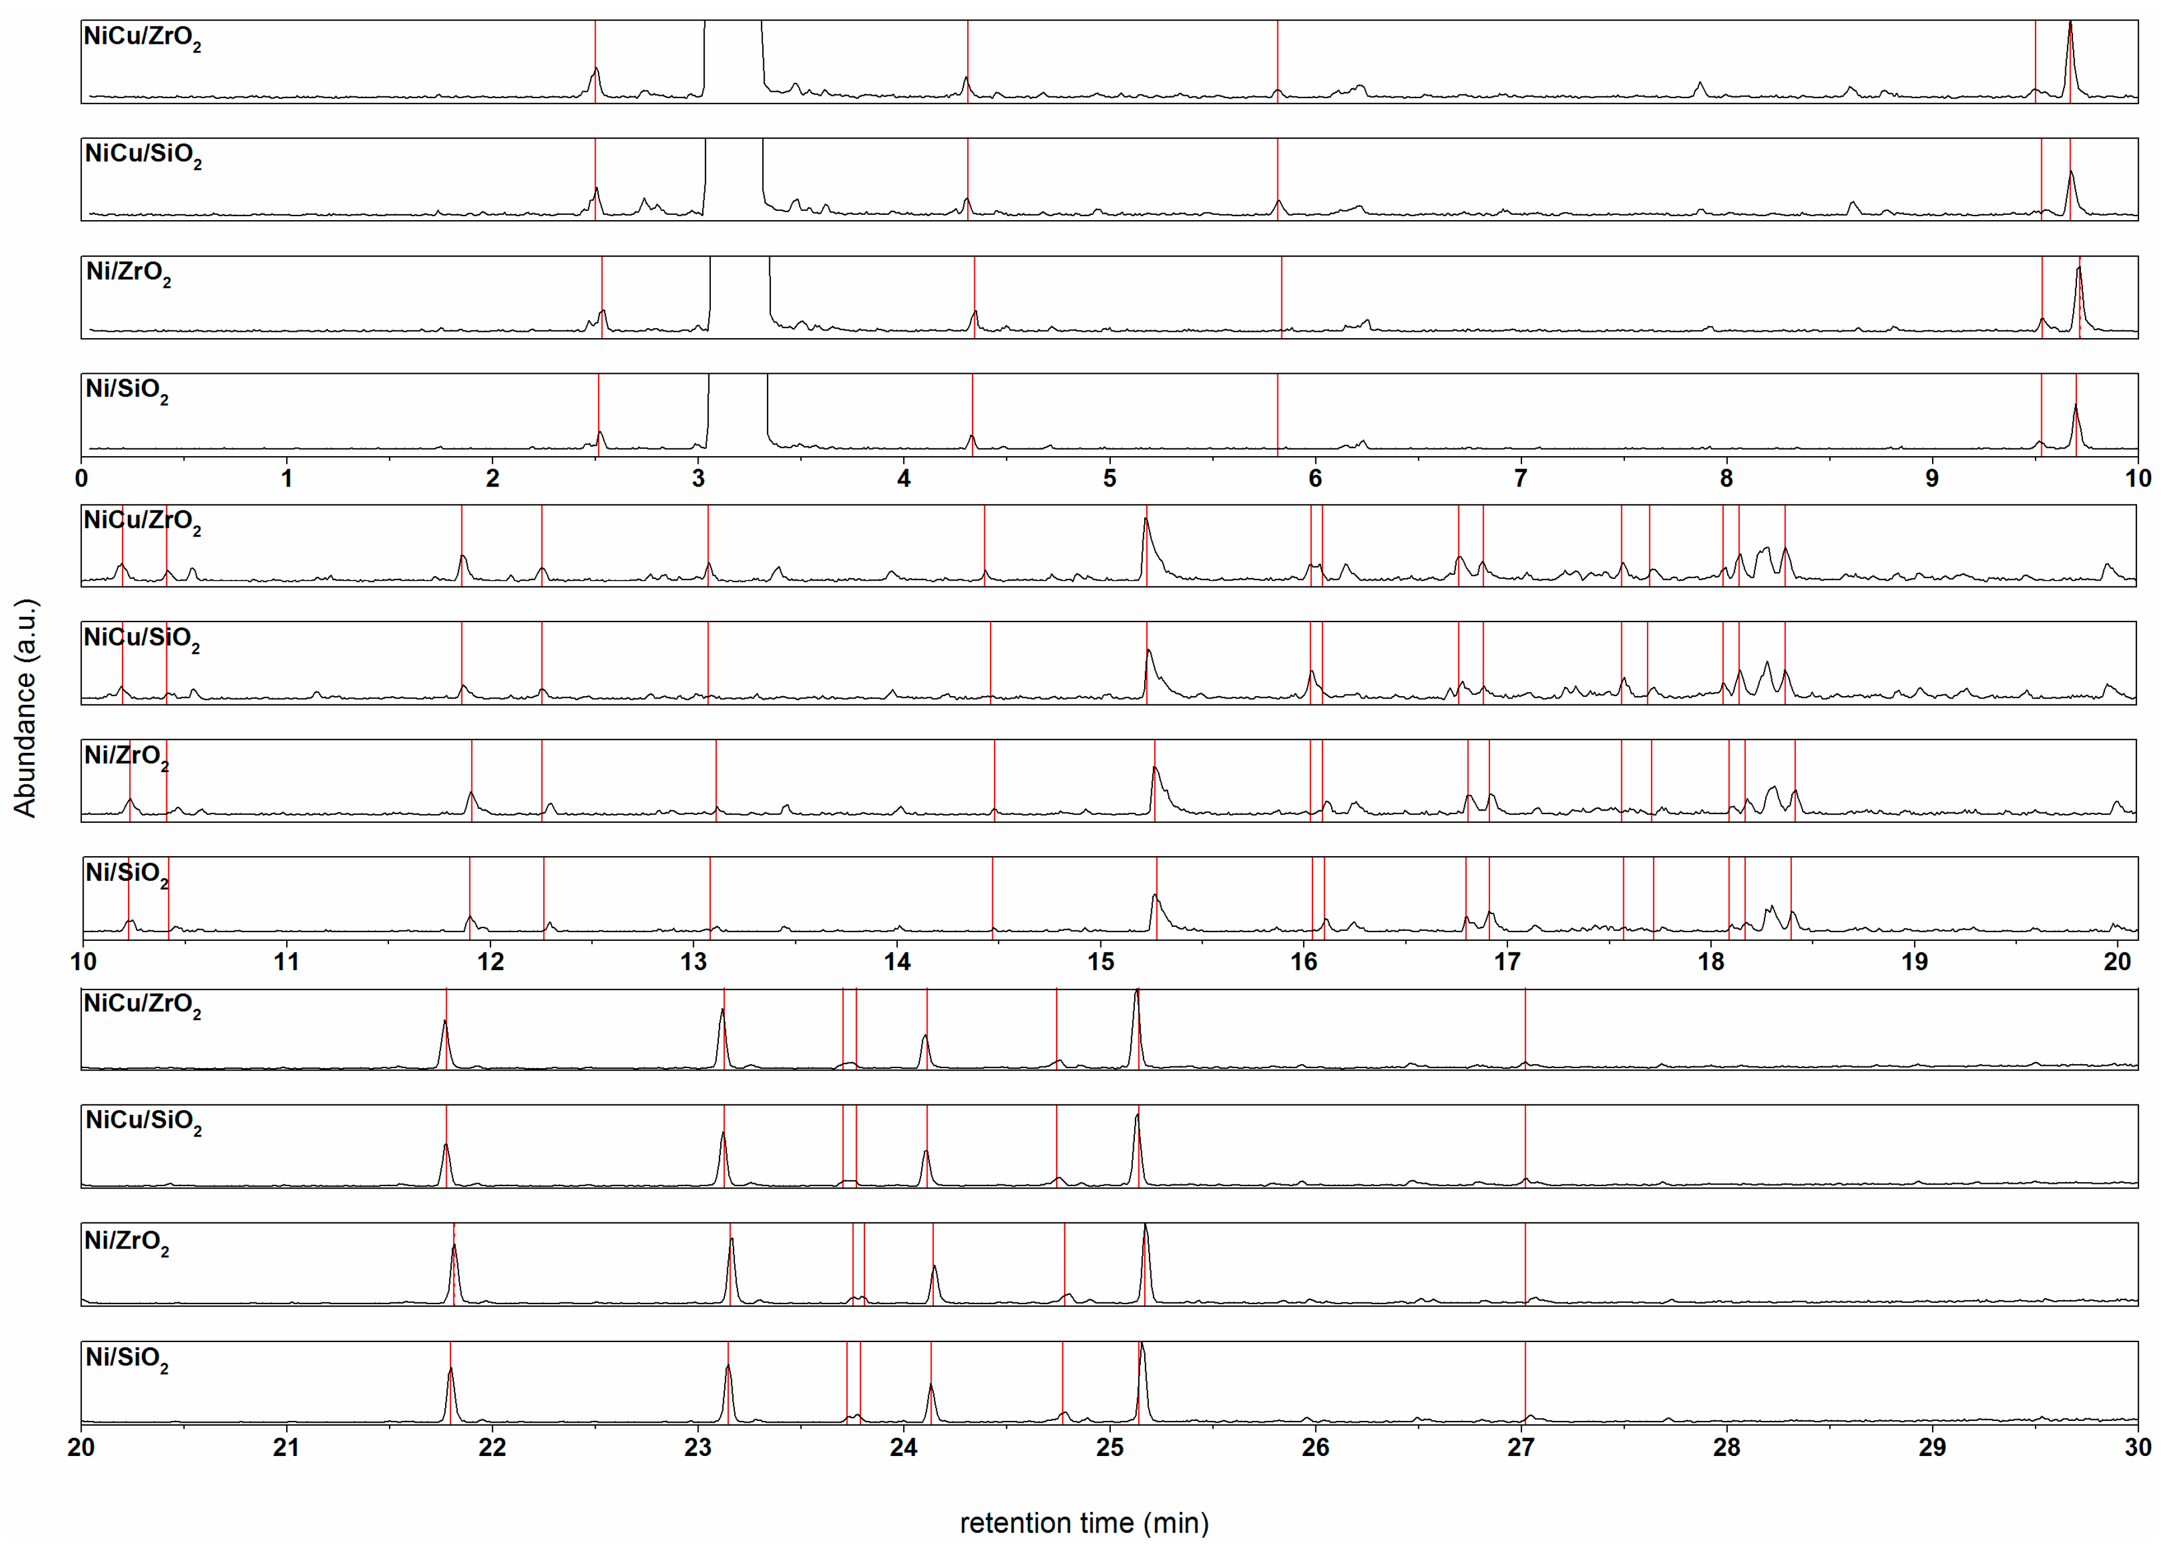Click the tick label '8' on the top axis

coord(1726,479)
